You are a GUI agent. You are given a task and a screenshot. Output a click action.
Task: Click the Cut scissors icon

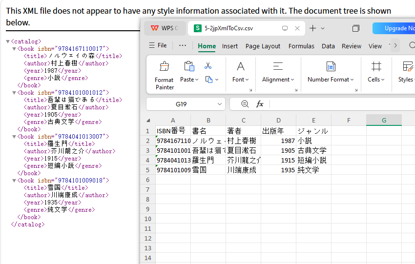(x=208, y=65)
